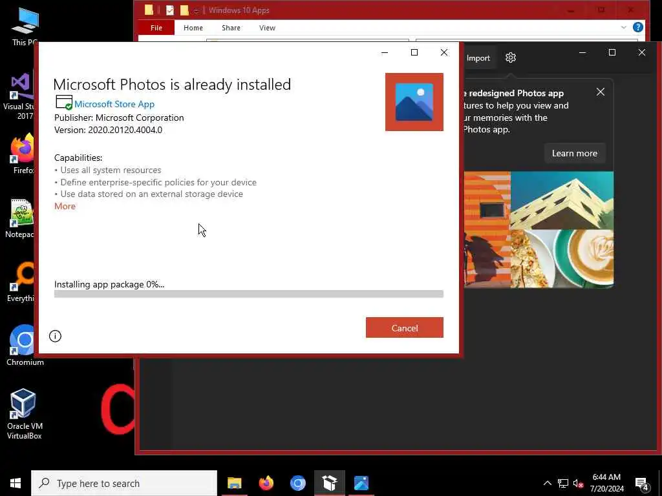Select App Installer taskbar icon
Viewport: 662px width, 496px height.
329,483
